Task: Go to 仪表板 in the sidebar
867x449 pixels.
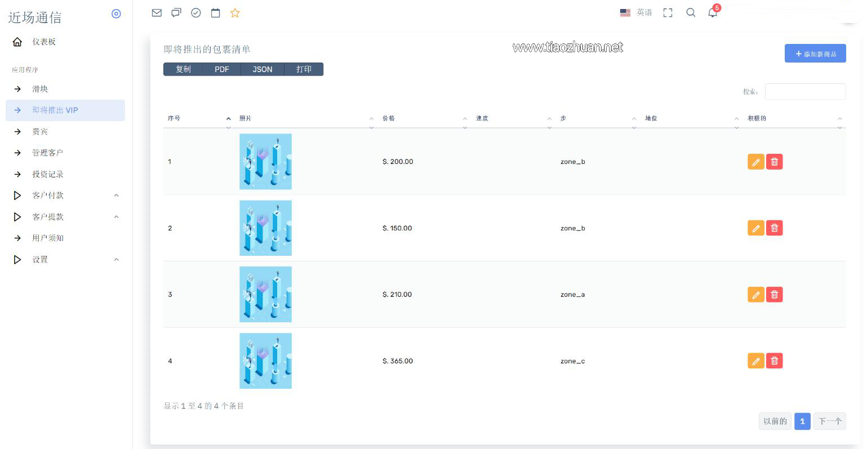Action: [43, 42]
